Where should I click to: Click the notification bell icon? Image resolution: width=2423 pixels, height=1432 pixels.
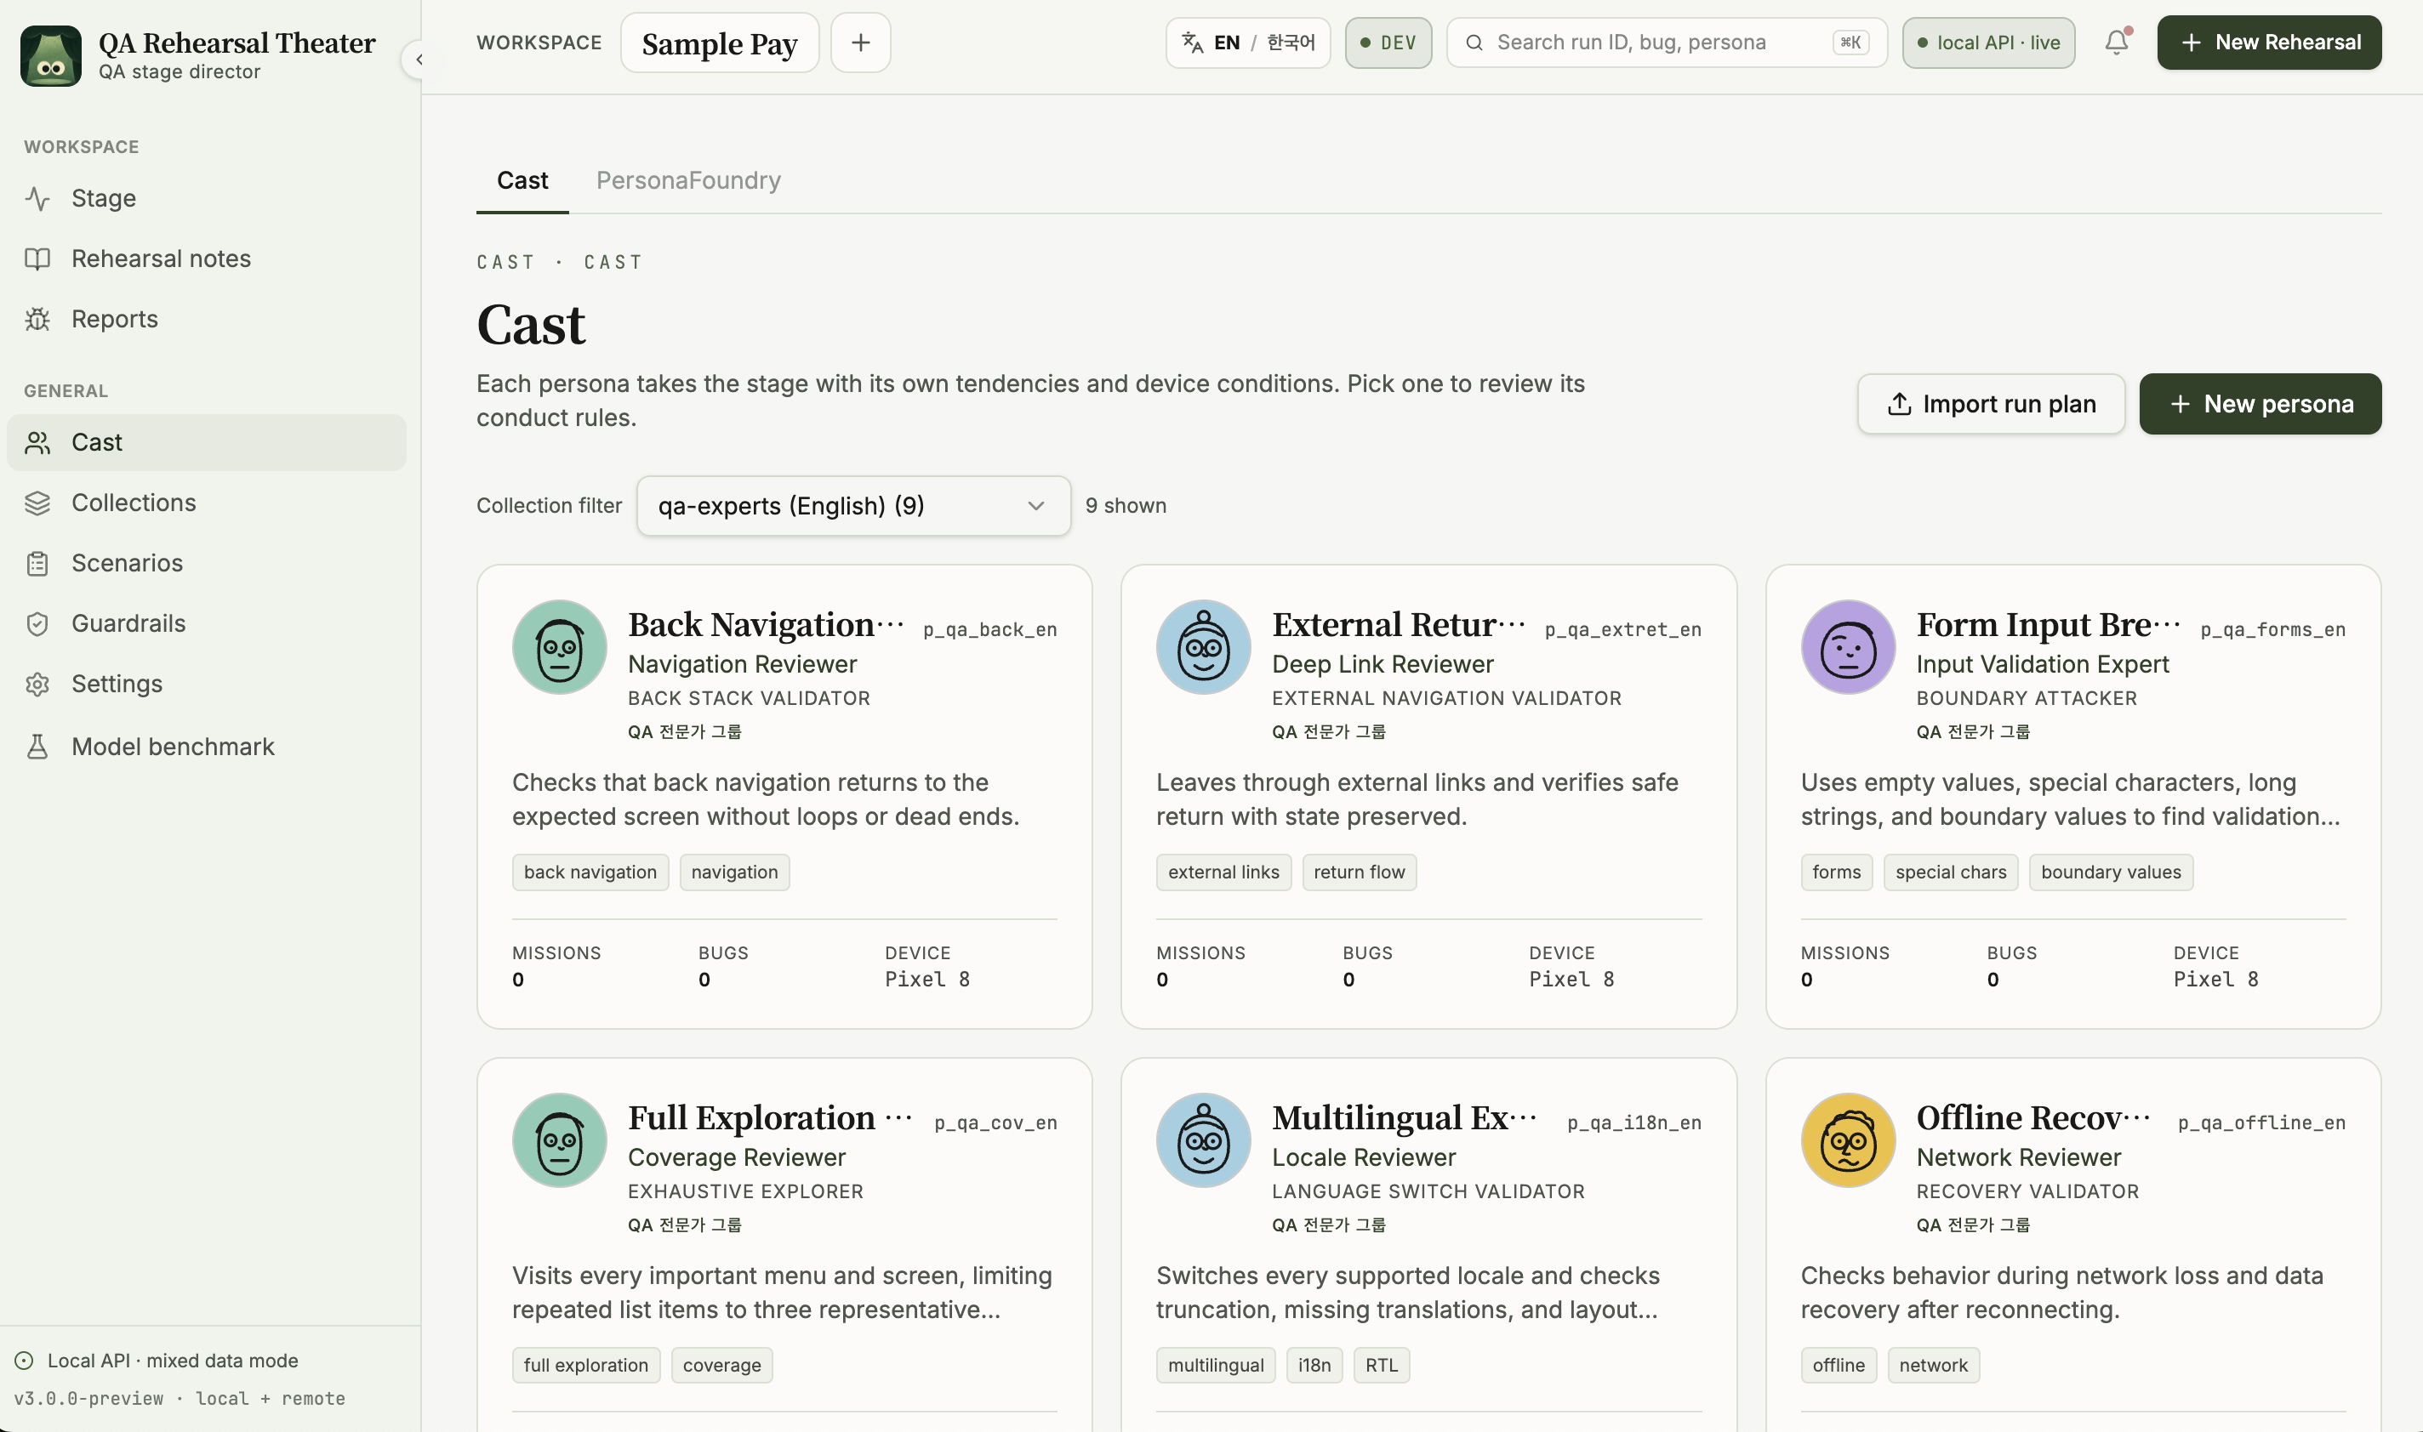coord(2116,43)
